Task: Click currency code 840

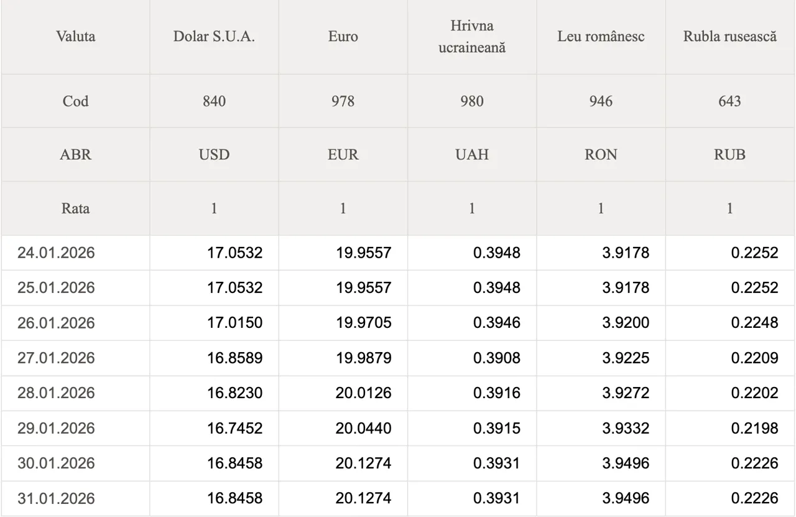Action: [214, 101]
